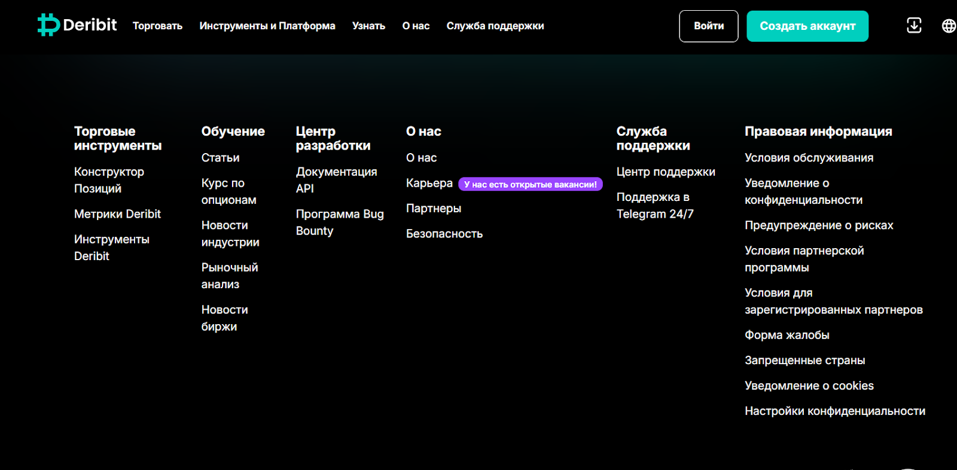Viewport: 957px width, 470px height.
Task: Open the language globe icon
Action: pyautogui.click(x=949, y=26)
